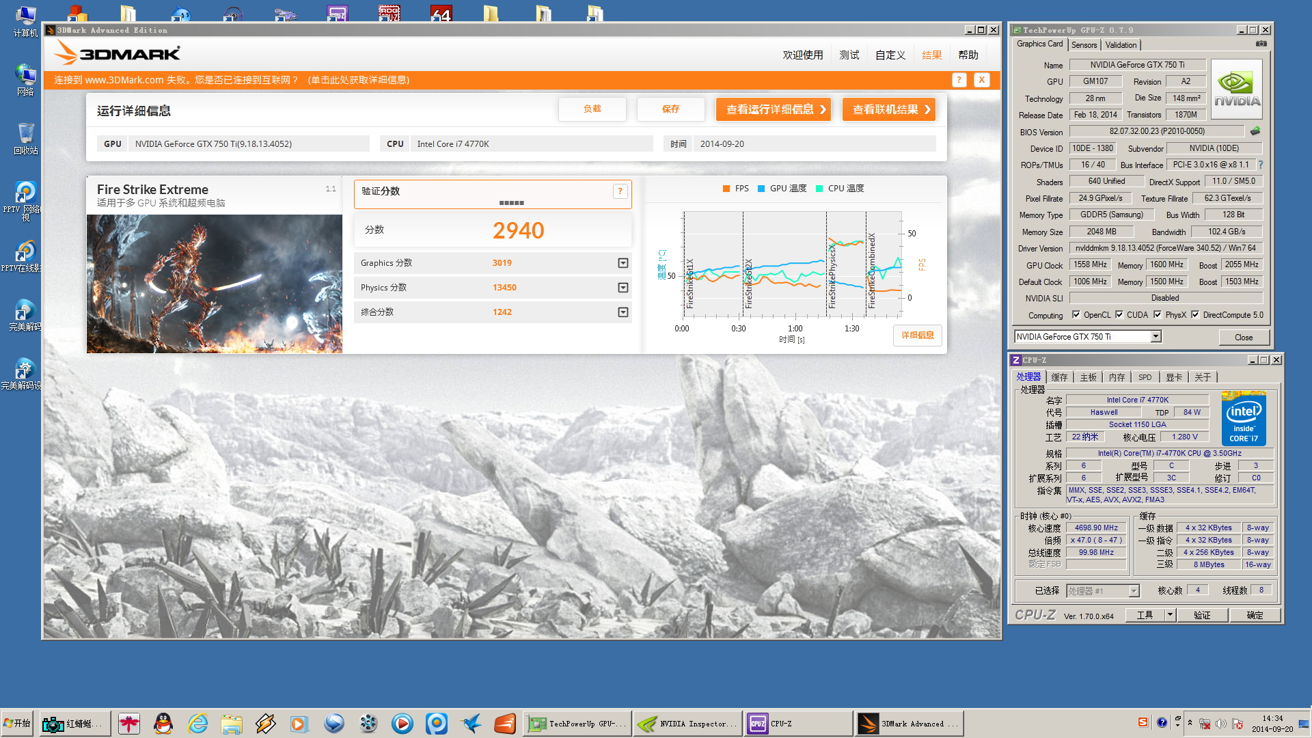Switch to the Sensors tab in GPU-Z
Viewport: 1312px width, 738px height.
[1084, 45]
